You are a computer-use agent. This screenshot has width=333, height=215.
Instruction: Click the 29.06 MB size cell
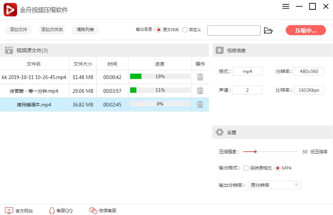click(83, 91)
